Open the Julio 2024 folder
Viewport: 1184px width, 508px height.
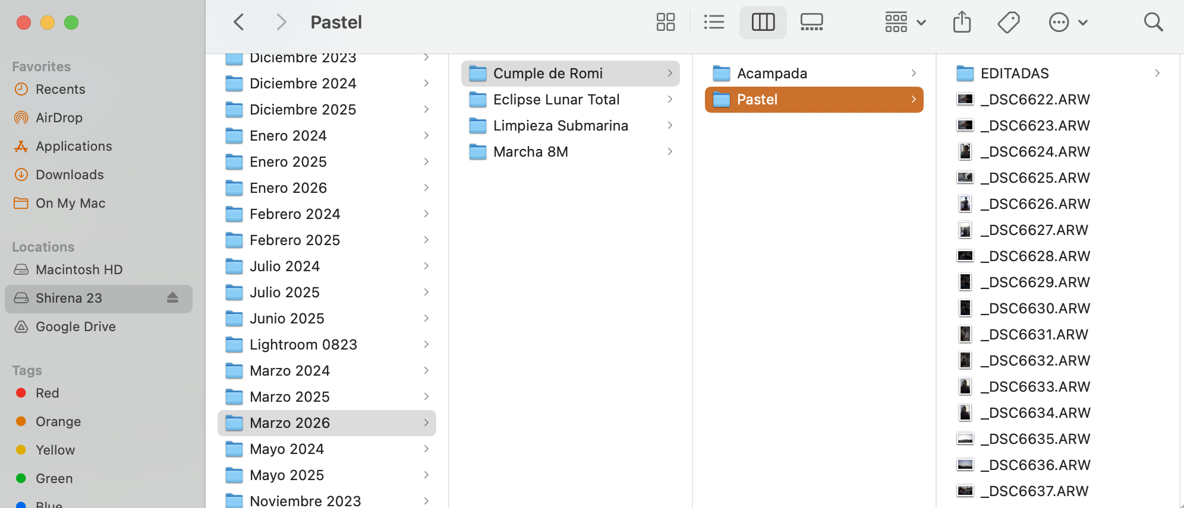point(327,266)
